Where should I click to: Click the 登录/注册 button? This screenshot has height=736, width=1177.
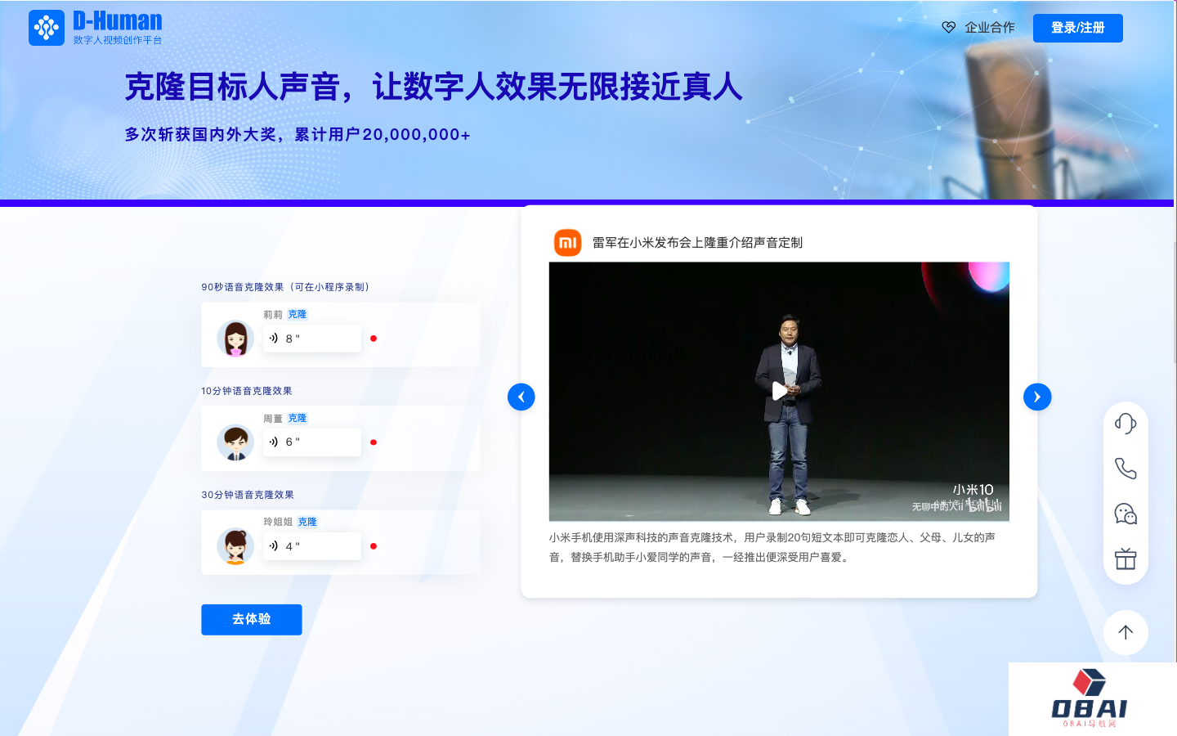[x=1077, y=28]
